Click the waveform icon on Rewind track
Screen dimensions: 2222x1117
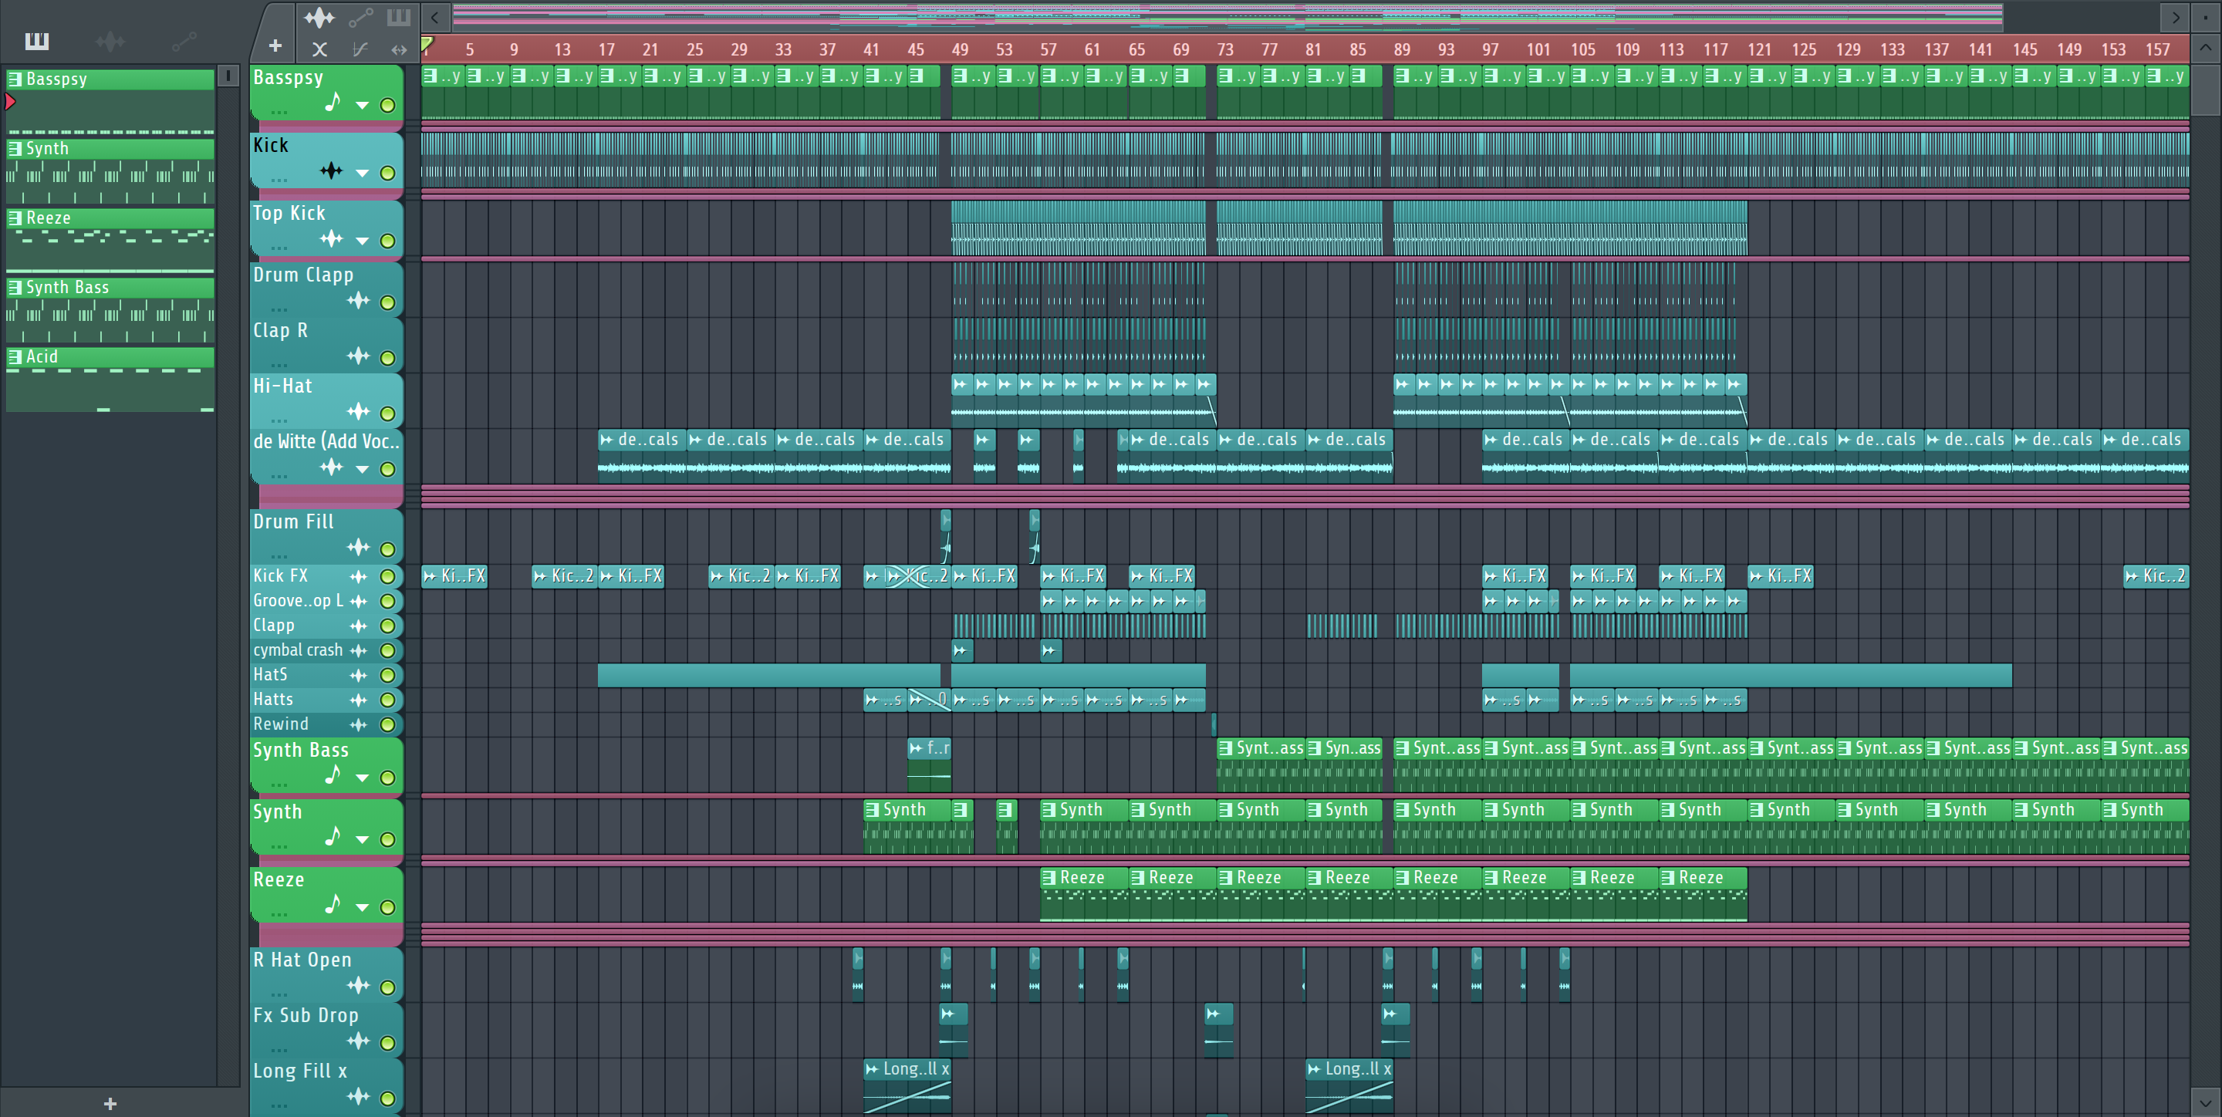pos(359,724)
